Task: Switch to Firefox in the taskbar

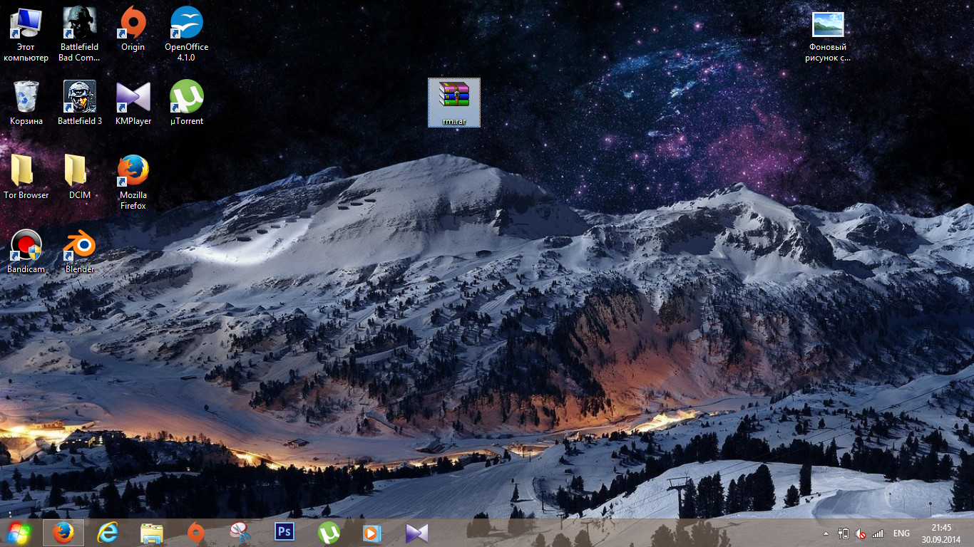Action: (63, 533)
